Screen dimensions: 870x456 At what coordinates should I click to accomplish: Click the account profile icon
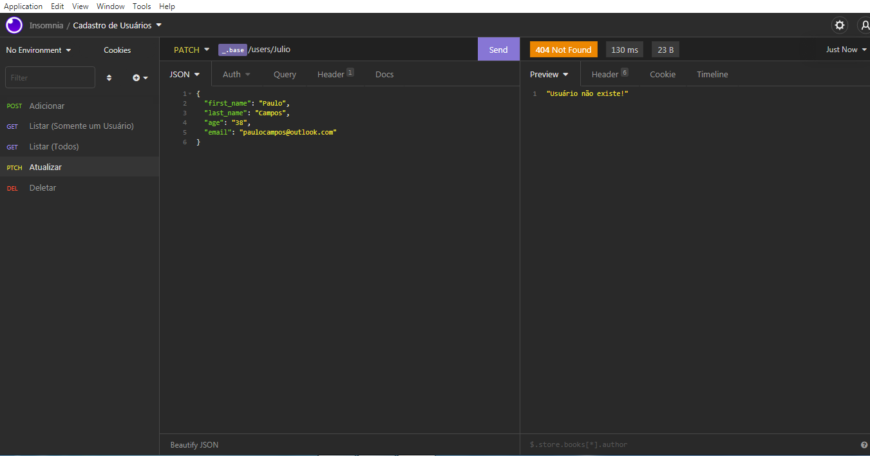coord(865,25)
